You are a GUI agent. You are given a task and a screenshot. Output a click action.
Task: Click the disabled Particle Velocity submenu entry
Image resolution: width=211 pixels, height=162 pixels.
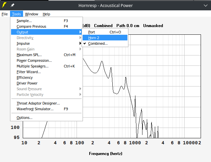tap(46, 95)
